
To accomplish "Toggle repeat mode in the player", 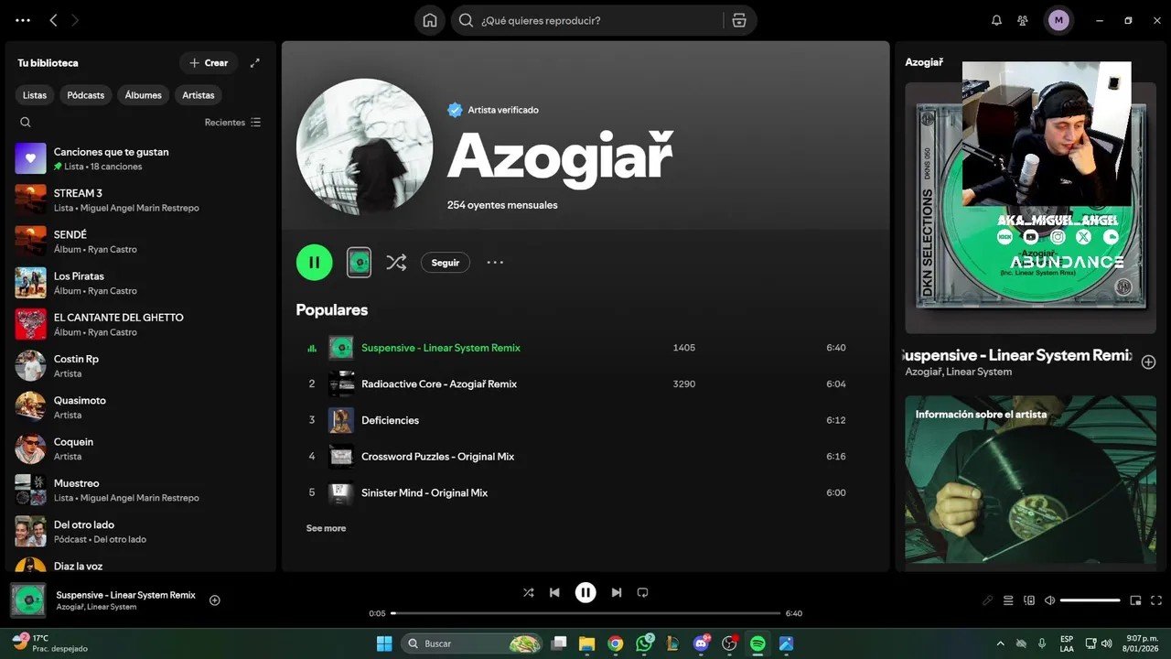I will [642, 592].
